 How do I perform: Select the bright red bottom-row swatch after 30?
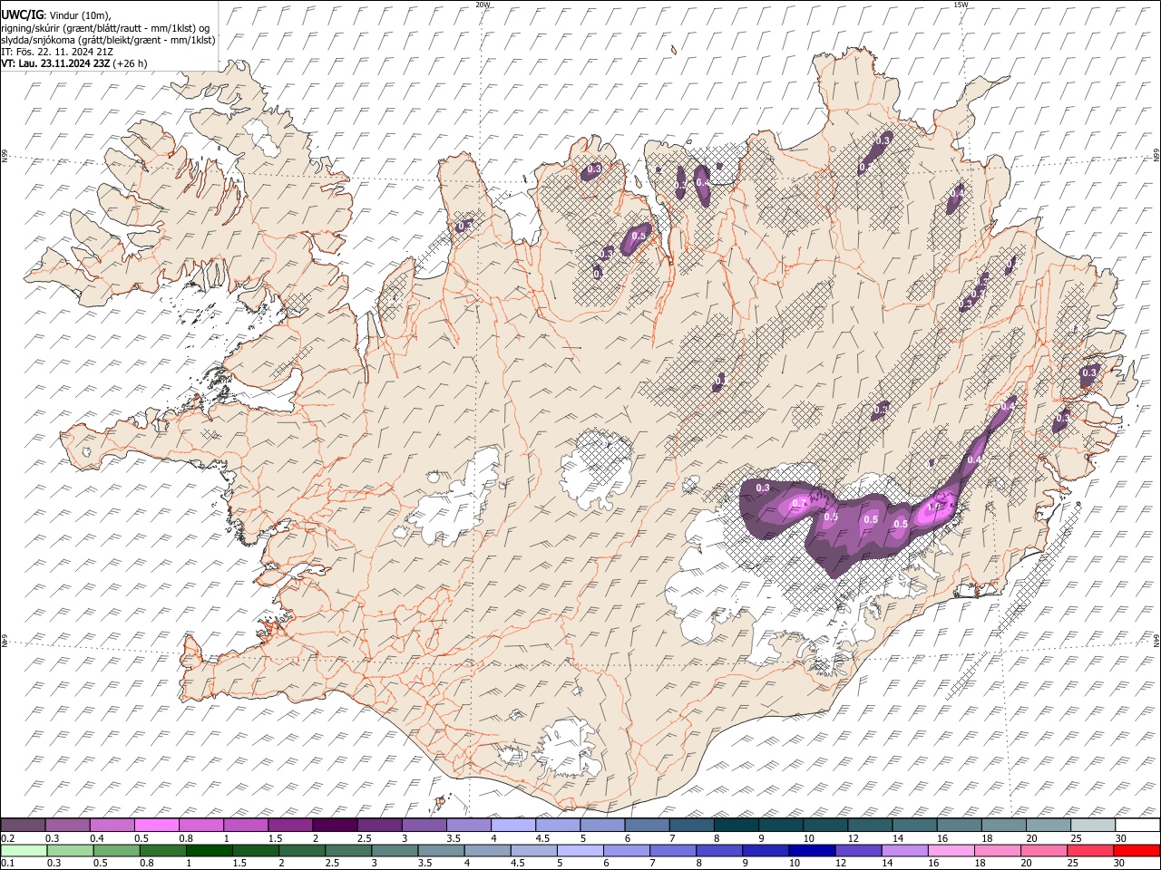(x=1137, y=850)
